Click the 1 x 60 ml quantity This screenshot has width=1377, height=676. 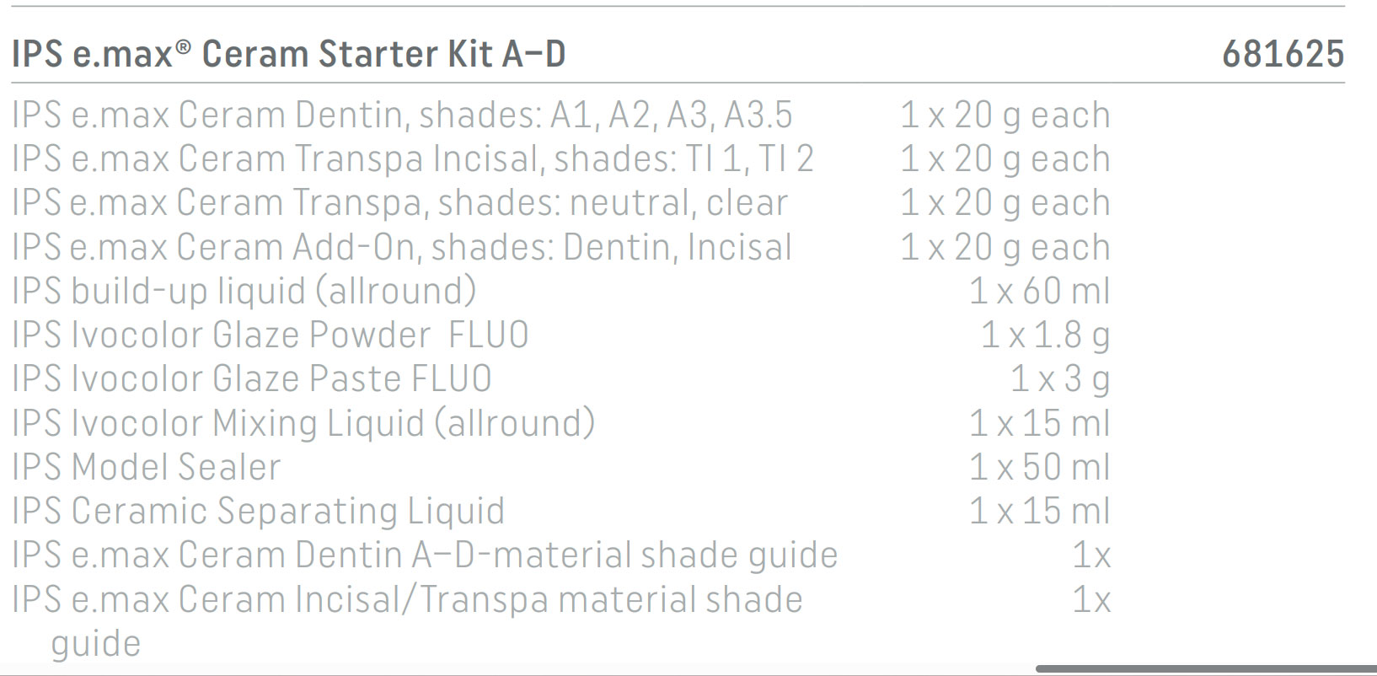[x=1040, y=292]
